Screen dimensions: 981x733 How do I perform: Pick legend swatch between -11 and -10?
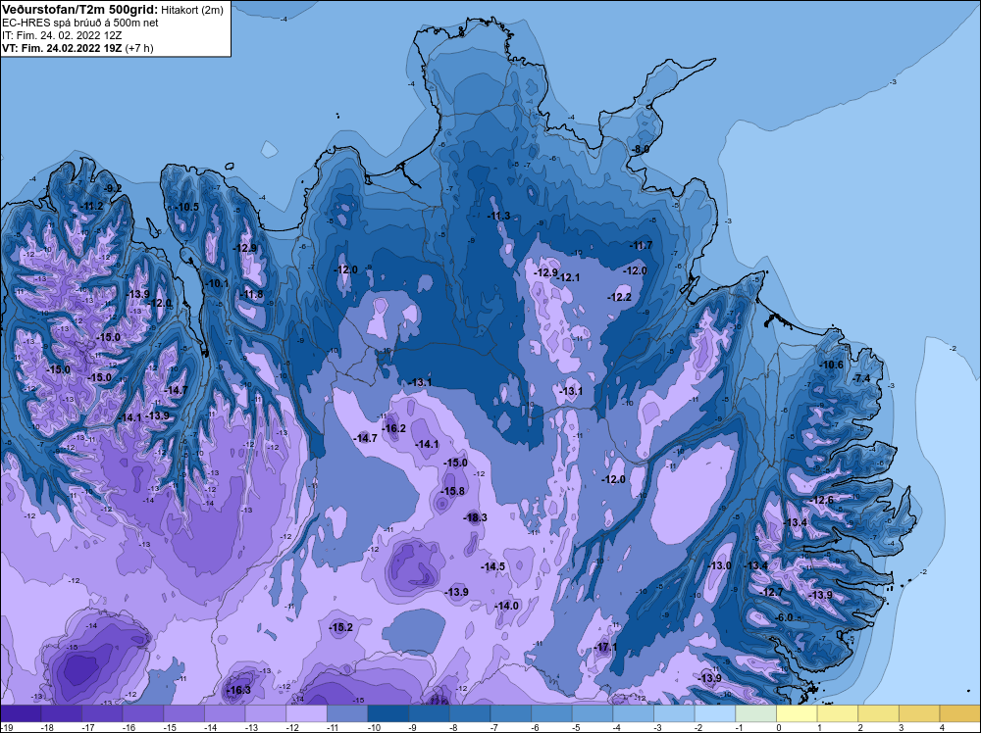(x=347, y=713)
